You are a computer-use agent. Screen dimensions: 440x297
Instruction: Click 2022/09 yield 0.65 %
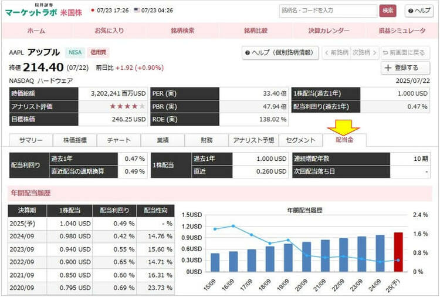124,262
